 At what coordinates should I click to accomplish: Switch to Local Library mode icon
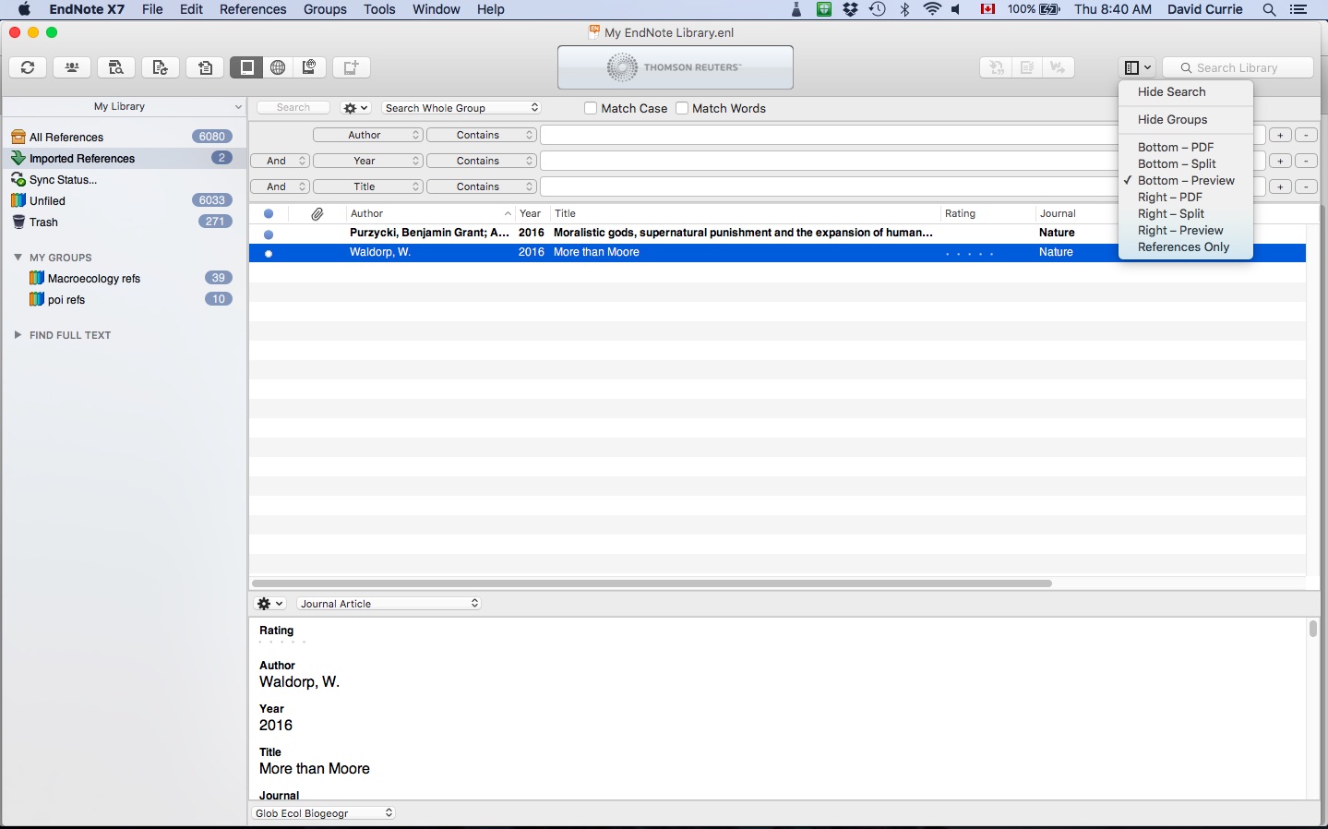pyautogui.click(x=246, y=67)
